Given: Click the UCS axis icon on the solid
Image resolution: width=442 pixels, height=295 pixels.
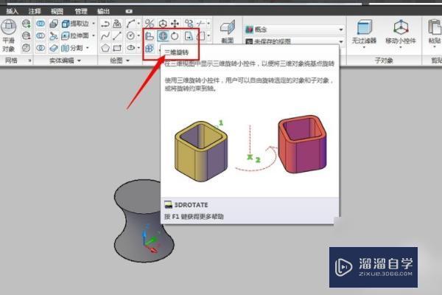Looking at the screenshot, I should pos(150,240).
